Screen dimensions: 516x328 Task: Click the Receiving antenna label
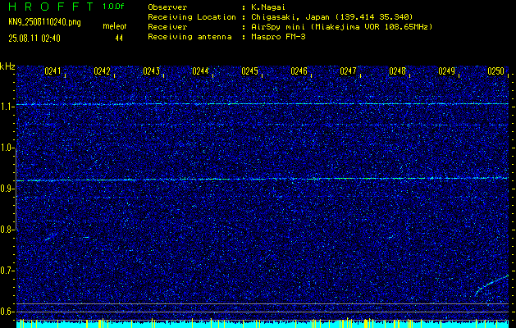click(190, 37)
